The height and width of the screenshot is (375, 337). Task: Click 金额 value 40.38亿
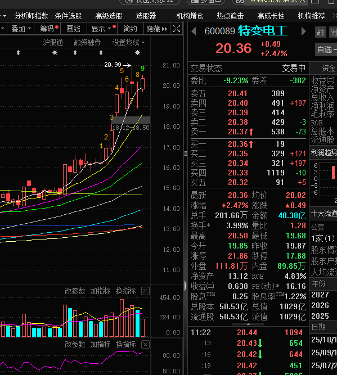[x=292, y=216]
